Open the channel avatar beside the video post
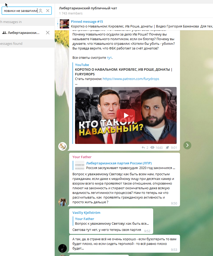The height and width of the screenshot is (256, 213). coord(63,146)
